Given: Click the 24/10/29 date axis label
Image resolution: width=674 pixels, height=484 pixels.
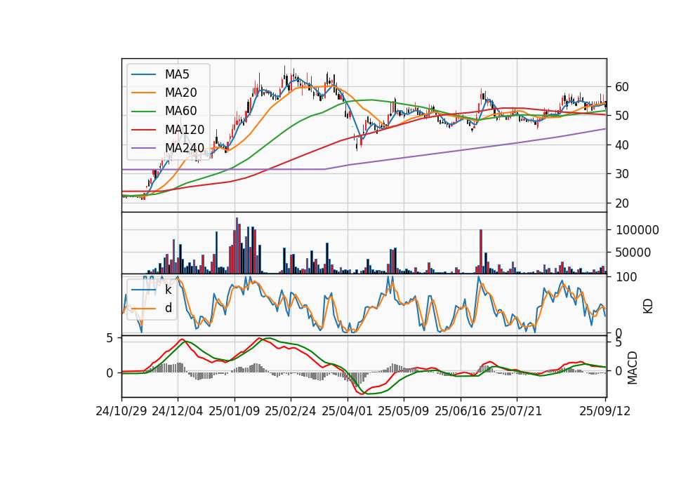Looking at the screenshot, I should pos(121,412).
